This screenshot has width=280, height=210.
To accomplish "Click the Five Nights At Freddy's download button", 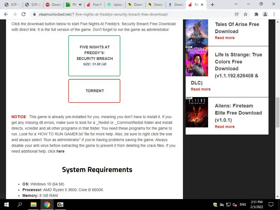I will [x=94, y=56].
